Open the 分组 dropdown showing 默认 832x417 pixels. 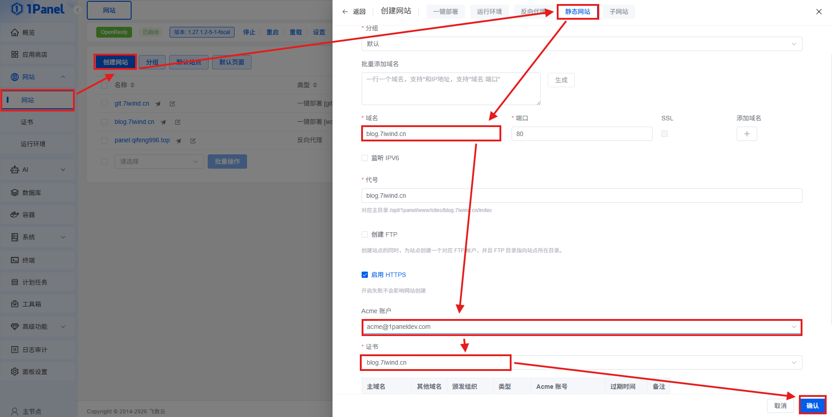coord(581,44)
